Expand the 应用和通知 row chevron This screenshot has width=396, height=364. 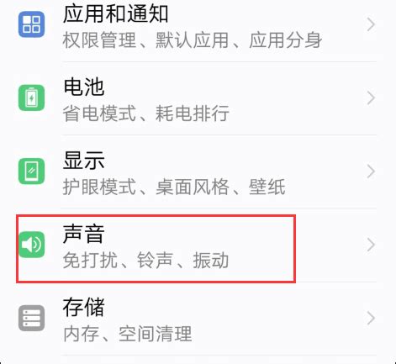tap(371, 24)
